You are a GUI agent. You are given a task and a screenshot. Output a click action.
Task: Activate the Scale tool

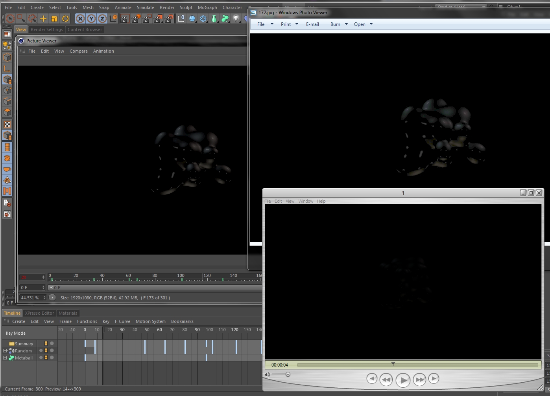tap(54, 18)
